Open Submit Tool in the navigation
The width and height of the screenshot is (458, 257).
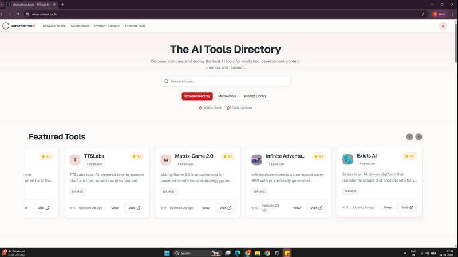pos(135,26)
